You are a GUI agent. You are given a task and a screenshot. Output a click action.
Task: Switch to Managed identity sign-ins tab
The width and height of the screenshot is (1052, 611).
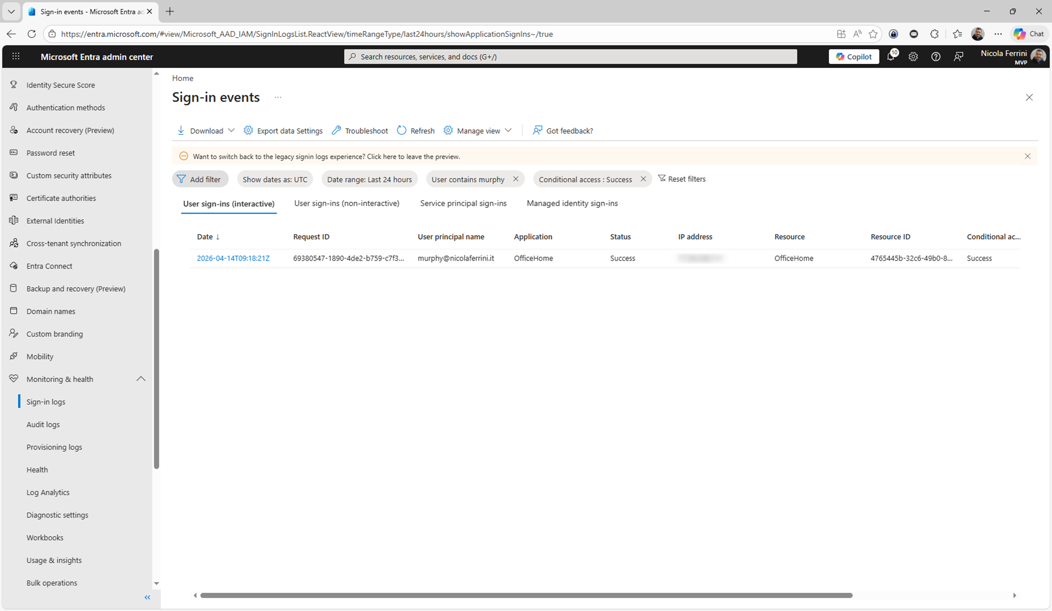point(572,203)
